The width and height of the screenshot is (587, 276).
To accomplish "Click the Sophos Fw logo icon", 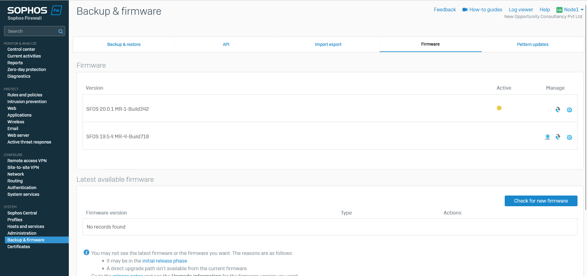I will 57,10.
